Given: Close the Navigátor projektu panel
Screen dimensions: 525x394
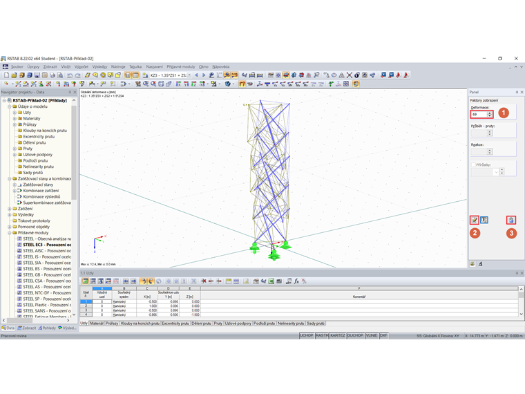Looking at the screenshot, I should tap(75, 92).
